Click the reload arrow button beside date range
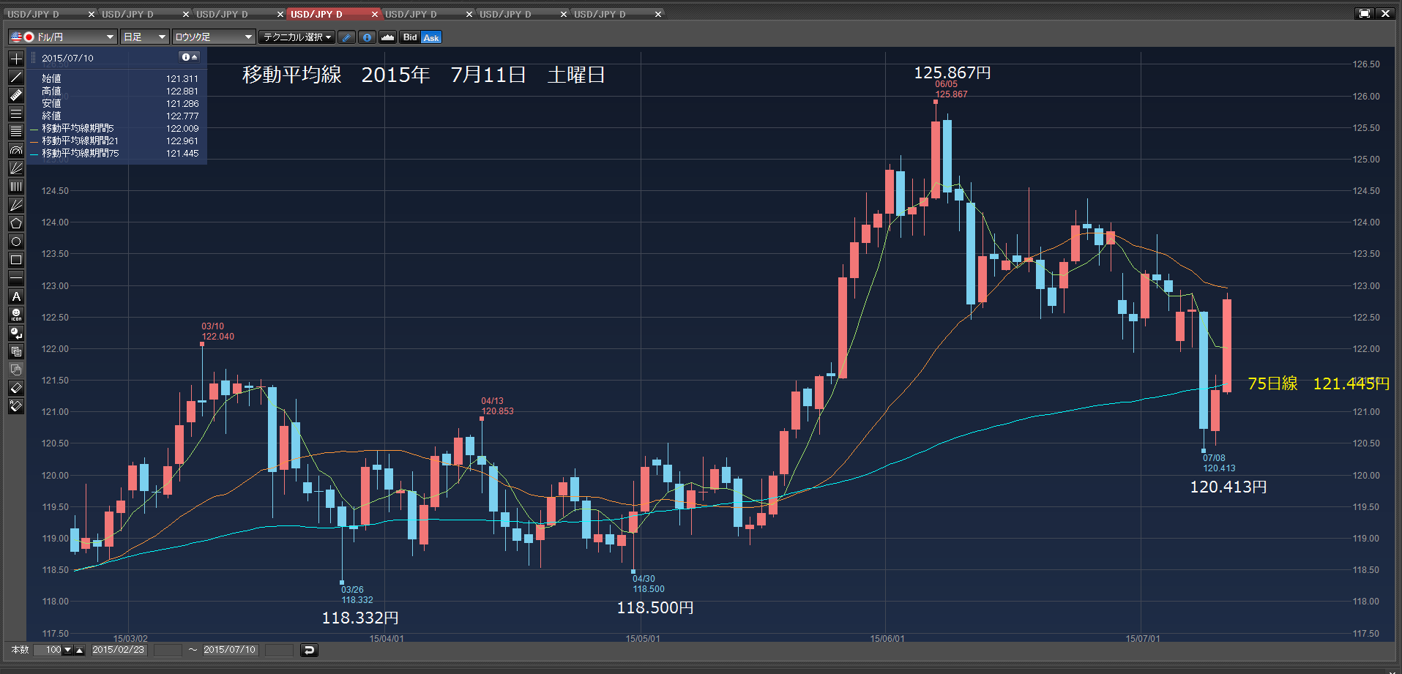This screenshot has height=674, width=1402. click(309, 650)
